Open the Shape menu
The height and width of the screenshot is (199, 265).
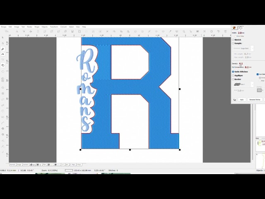click(37, 27)
